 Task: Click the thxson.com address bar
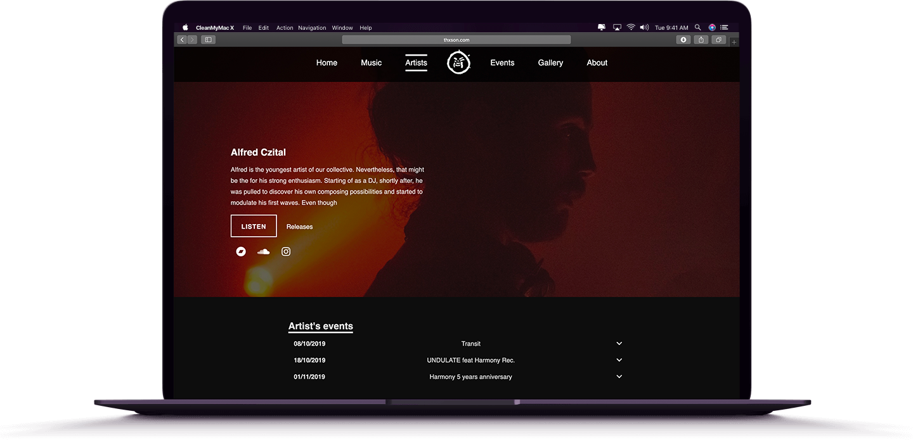pos(456,39)
